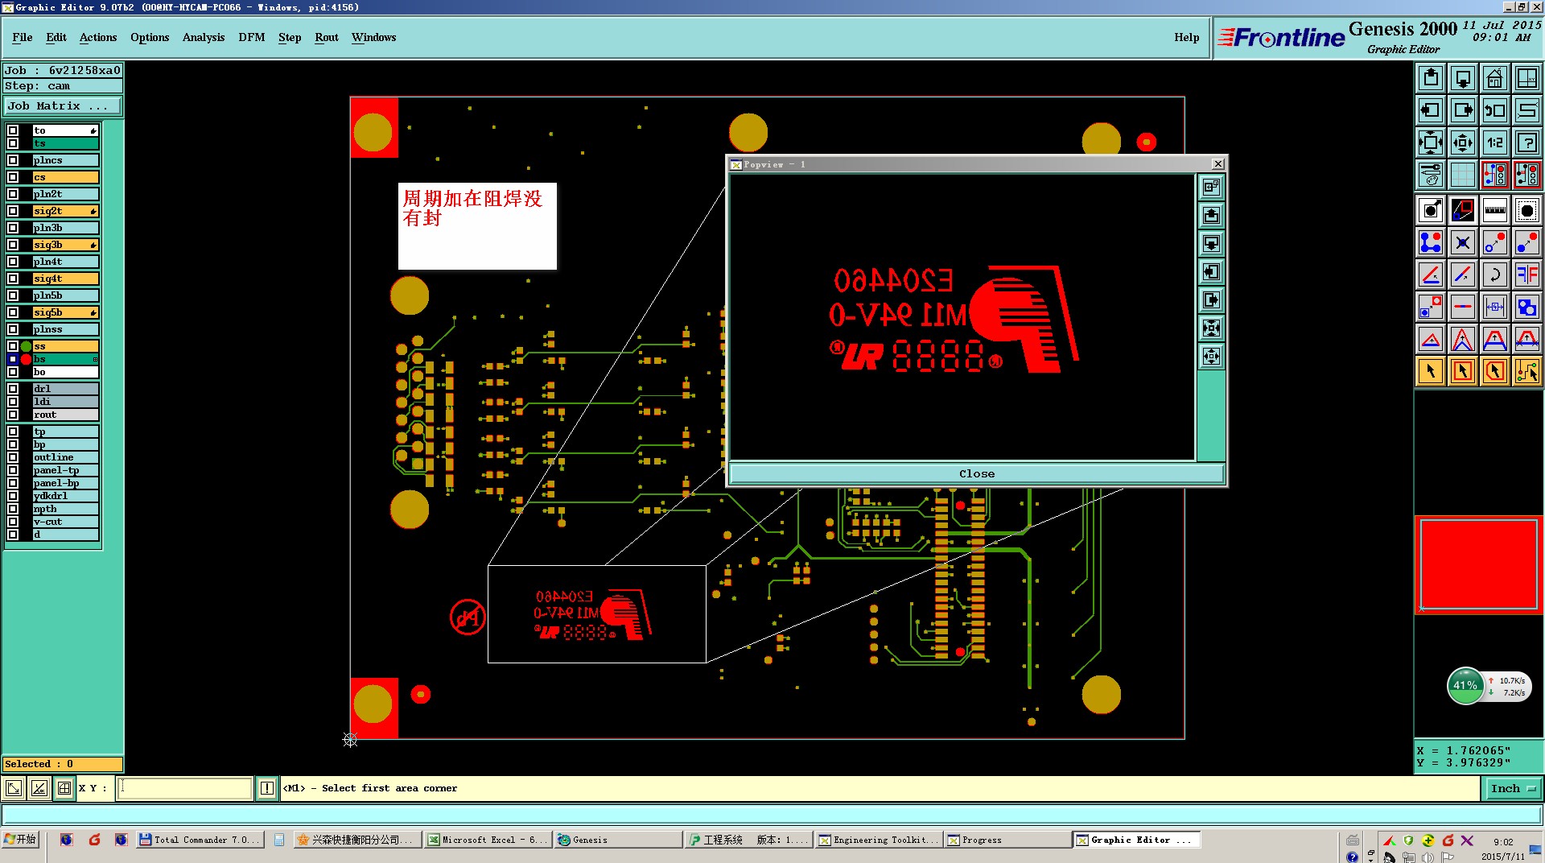
Task: Click Popview zoom-in arrows icon
Action: (1211, 328)
